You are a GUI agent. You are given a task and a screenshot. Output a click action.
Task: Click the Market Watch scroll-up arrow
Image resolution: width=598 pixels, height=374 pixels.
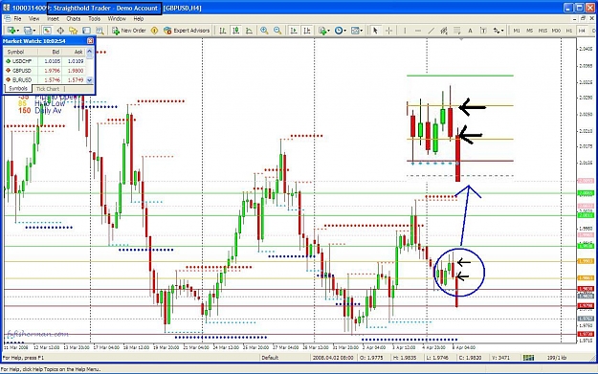tap(90, 51)
